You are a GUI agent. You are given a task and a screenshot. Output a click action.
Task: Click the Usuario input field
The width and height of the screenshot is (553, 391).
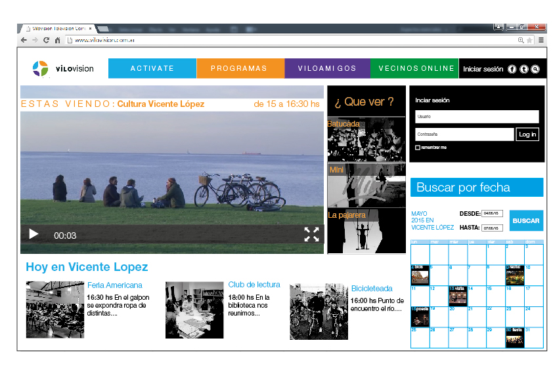(x=477, y=117)
